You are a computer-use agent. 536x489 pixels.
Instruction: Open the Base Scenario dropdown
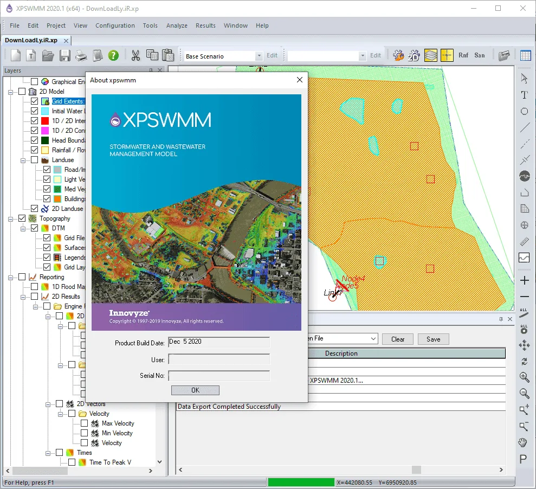259,56
